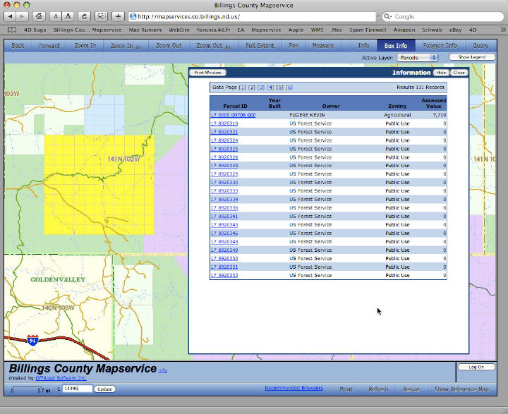Open parcel 17 8920336 link
Image resolution: width=508 pixels, height=414 pixels.
point(224,207)
